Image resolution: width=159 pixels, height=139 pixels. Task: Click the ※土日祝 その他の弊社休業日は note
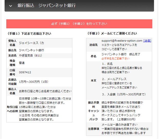[39, 115]
